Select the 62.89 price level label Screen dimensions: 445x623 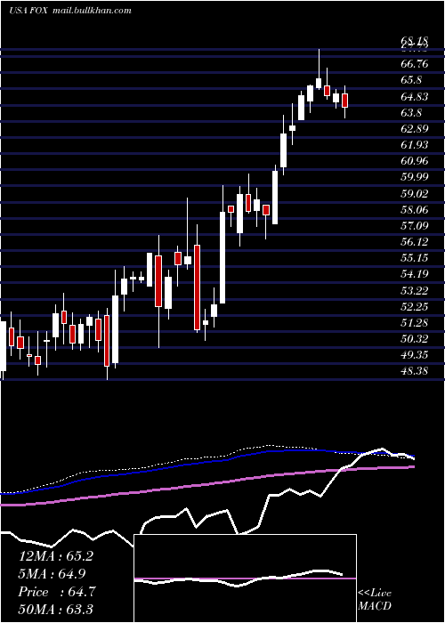415,129
